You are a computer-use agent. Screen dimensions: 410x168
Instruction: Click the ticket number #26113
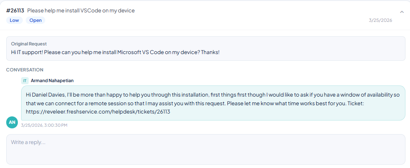15,11
